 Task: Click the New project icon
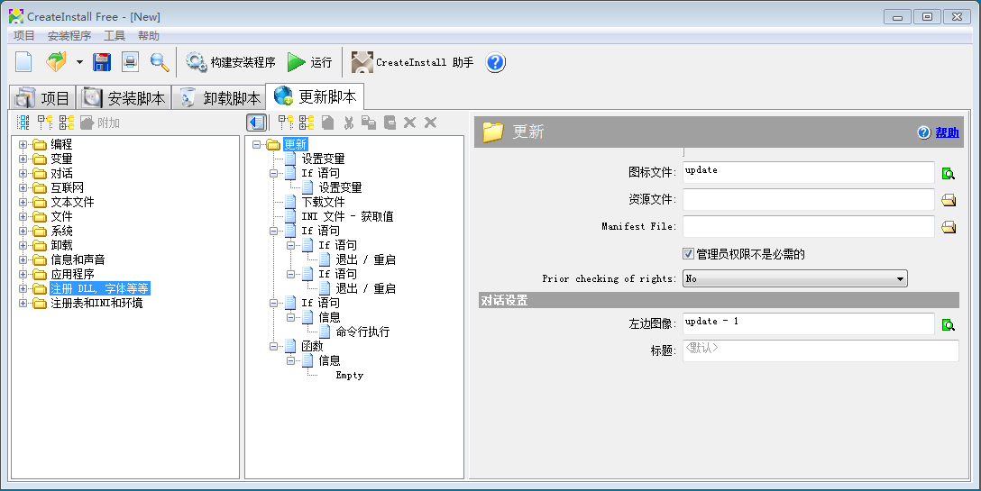(23, 62)
